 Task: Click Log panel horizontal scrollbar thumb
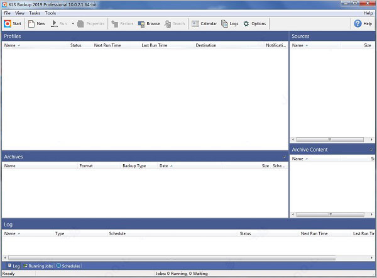point(172,258)
